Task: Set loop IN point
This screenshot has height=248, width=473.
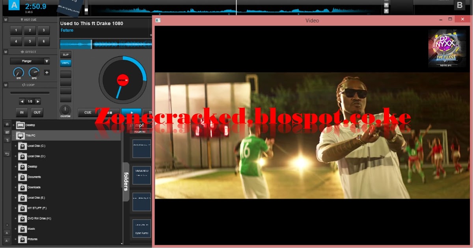Action: [22, 113]
